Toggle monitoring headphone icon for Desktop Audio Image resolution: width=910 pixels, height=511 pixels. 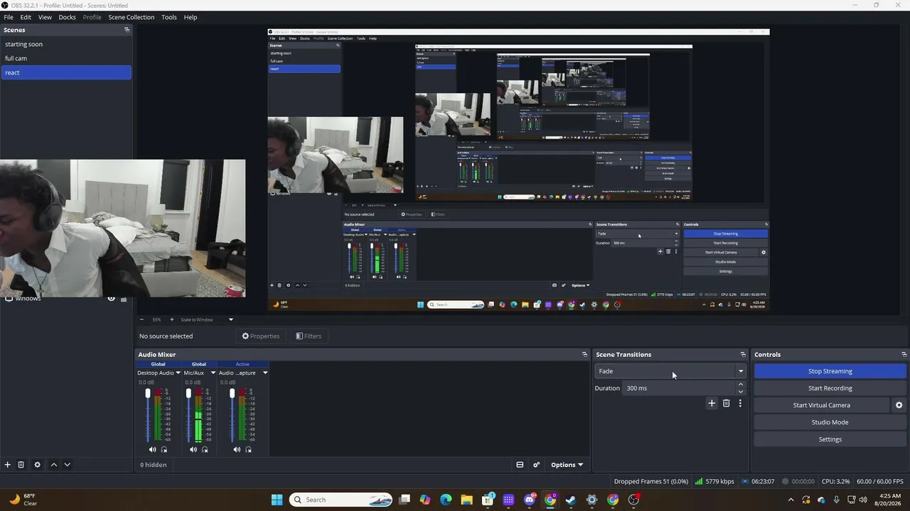(164, 449)
